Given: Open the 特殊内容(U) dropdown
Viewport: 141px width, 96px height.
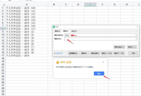Looking at the screenshot, I should tap(119, 47).
